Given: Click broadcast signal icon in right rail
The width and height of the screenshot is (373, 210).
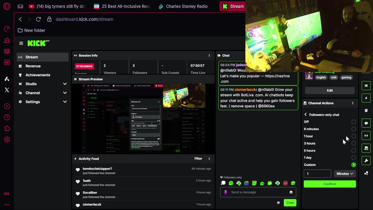Looking at the screenshot, I should [366, 136].
